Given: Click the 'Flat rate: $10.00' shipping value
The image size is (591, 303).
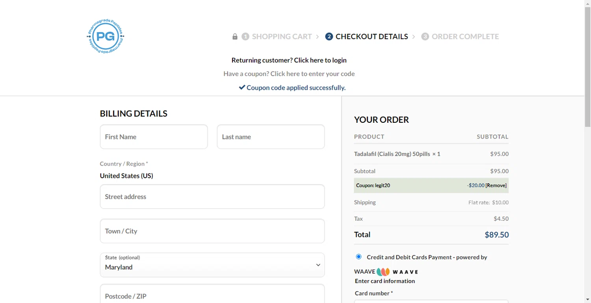Looking at the screenshot, I should [x=489, y=202].
